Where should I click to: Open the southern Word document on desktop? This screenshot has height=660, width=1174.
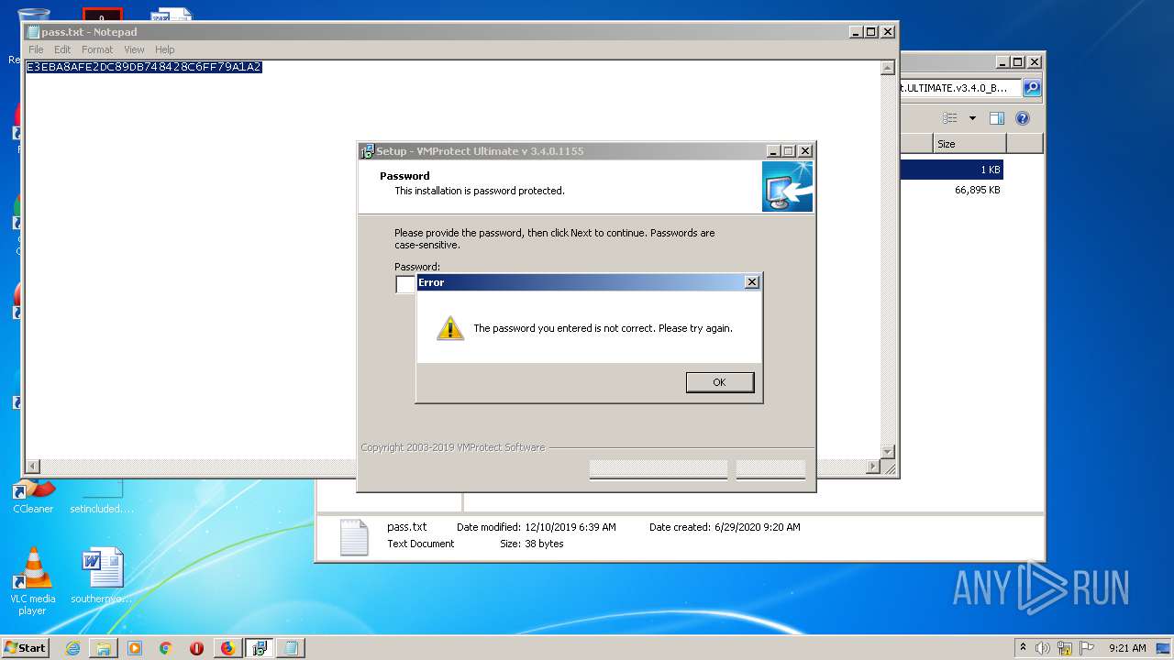(x=102, y=577)
